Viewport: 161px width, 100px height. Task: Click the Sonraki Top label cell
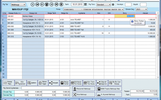[x=8, y=95]
